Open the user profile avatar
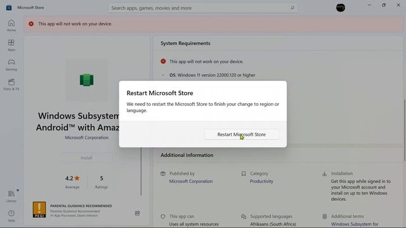Image resolution: width=406 pixels, height=228 pixels. click(341, 8)
